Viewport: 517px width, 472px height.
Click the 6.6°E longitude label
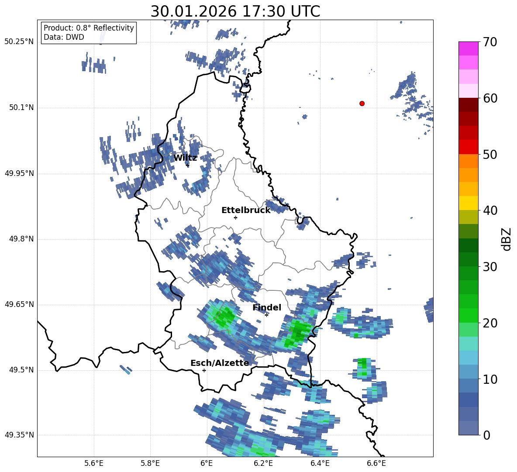pyautogui.click(x=376, y=463)
